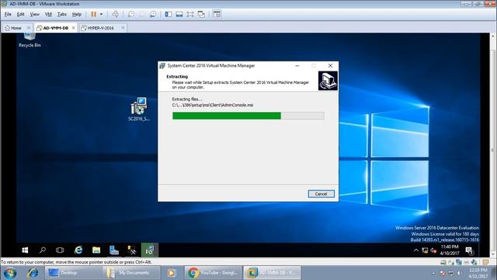Send Ctrl+Alt+Del to the guest
Screen dimensions: 497x280
coord(116,14)
